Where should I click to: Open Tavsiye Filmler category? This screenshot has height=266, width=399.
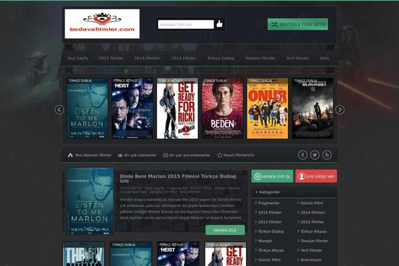(x=314, y=241)
